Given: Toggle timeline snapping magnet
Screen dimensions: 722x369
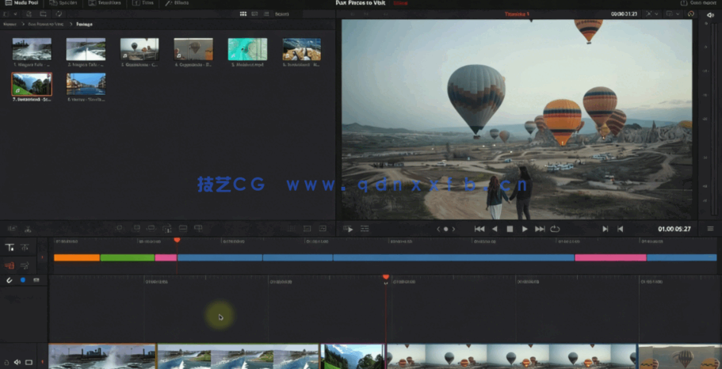Looking at the screenshot, I should tap(10, 280).
